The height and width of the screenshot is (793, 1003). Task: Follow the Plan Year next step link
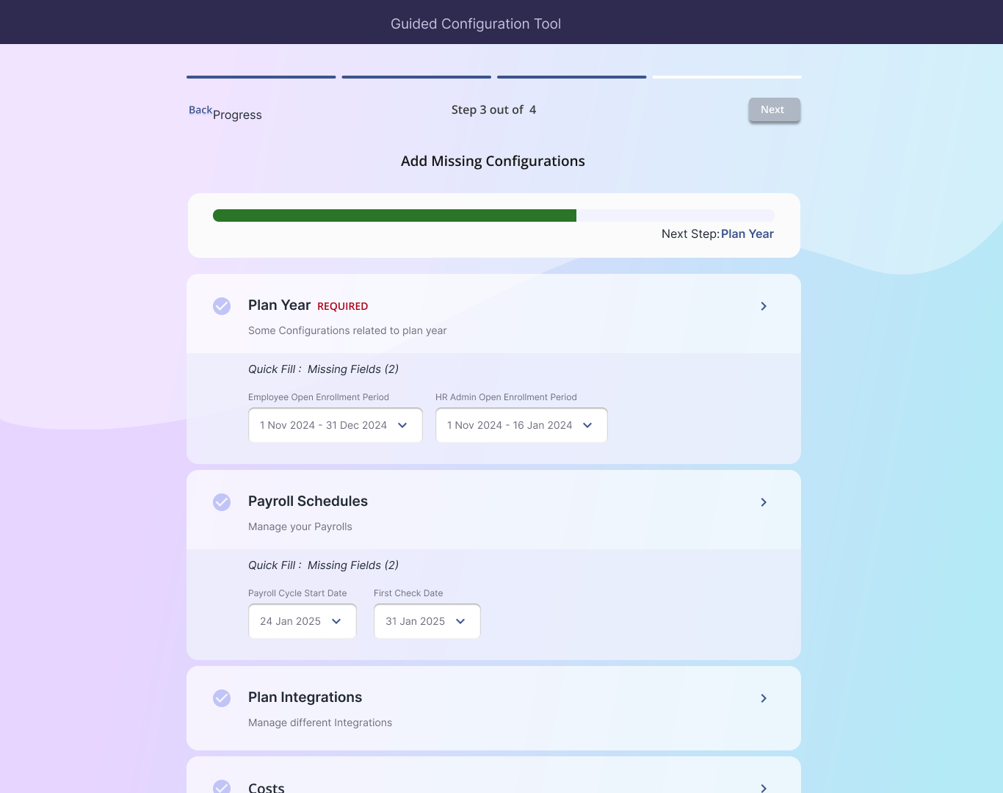pos(747,233)
